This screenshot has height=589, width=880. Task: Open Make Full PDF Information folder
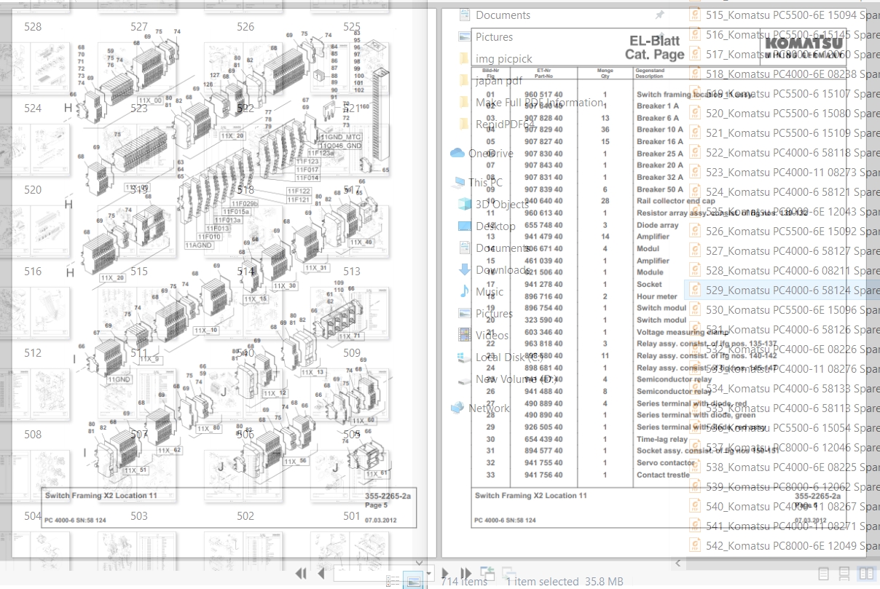pos(539,102)
